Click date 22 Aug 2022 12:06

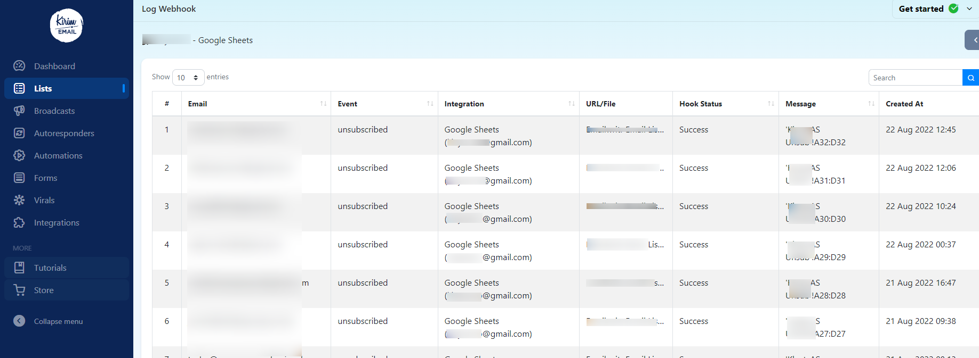(921, 168)
